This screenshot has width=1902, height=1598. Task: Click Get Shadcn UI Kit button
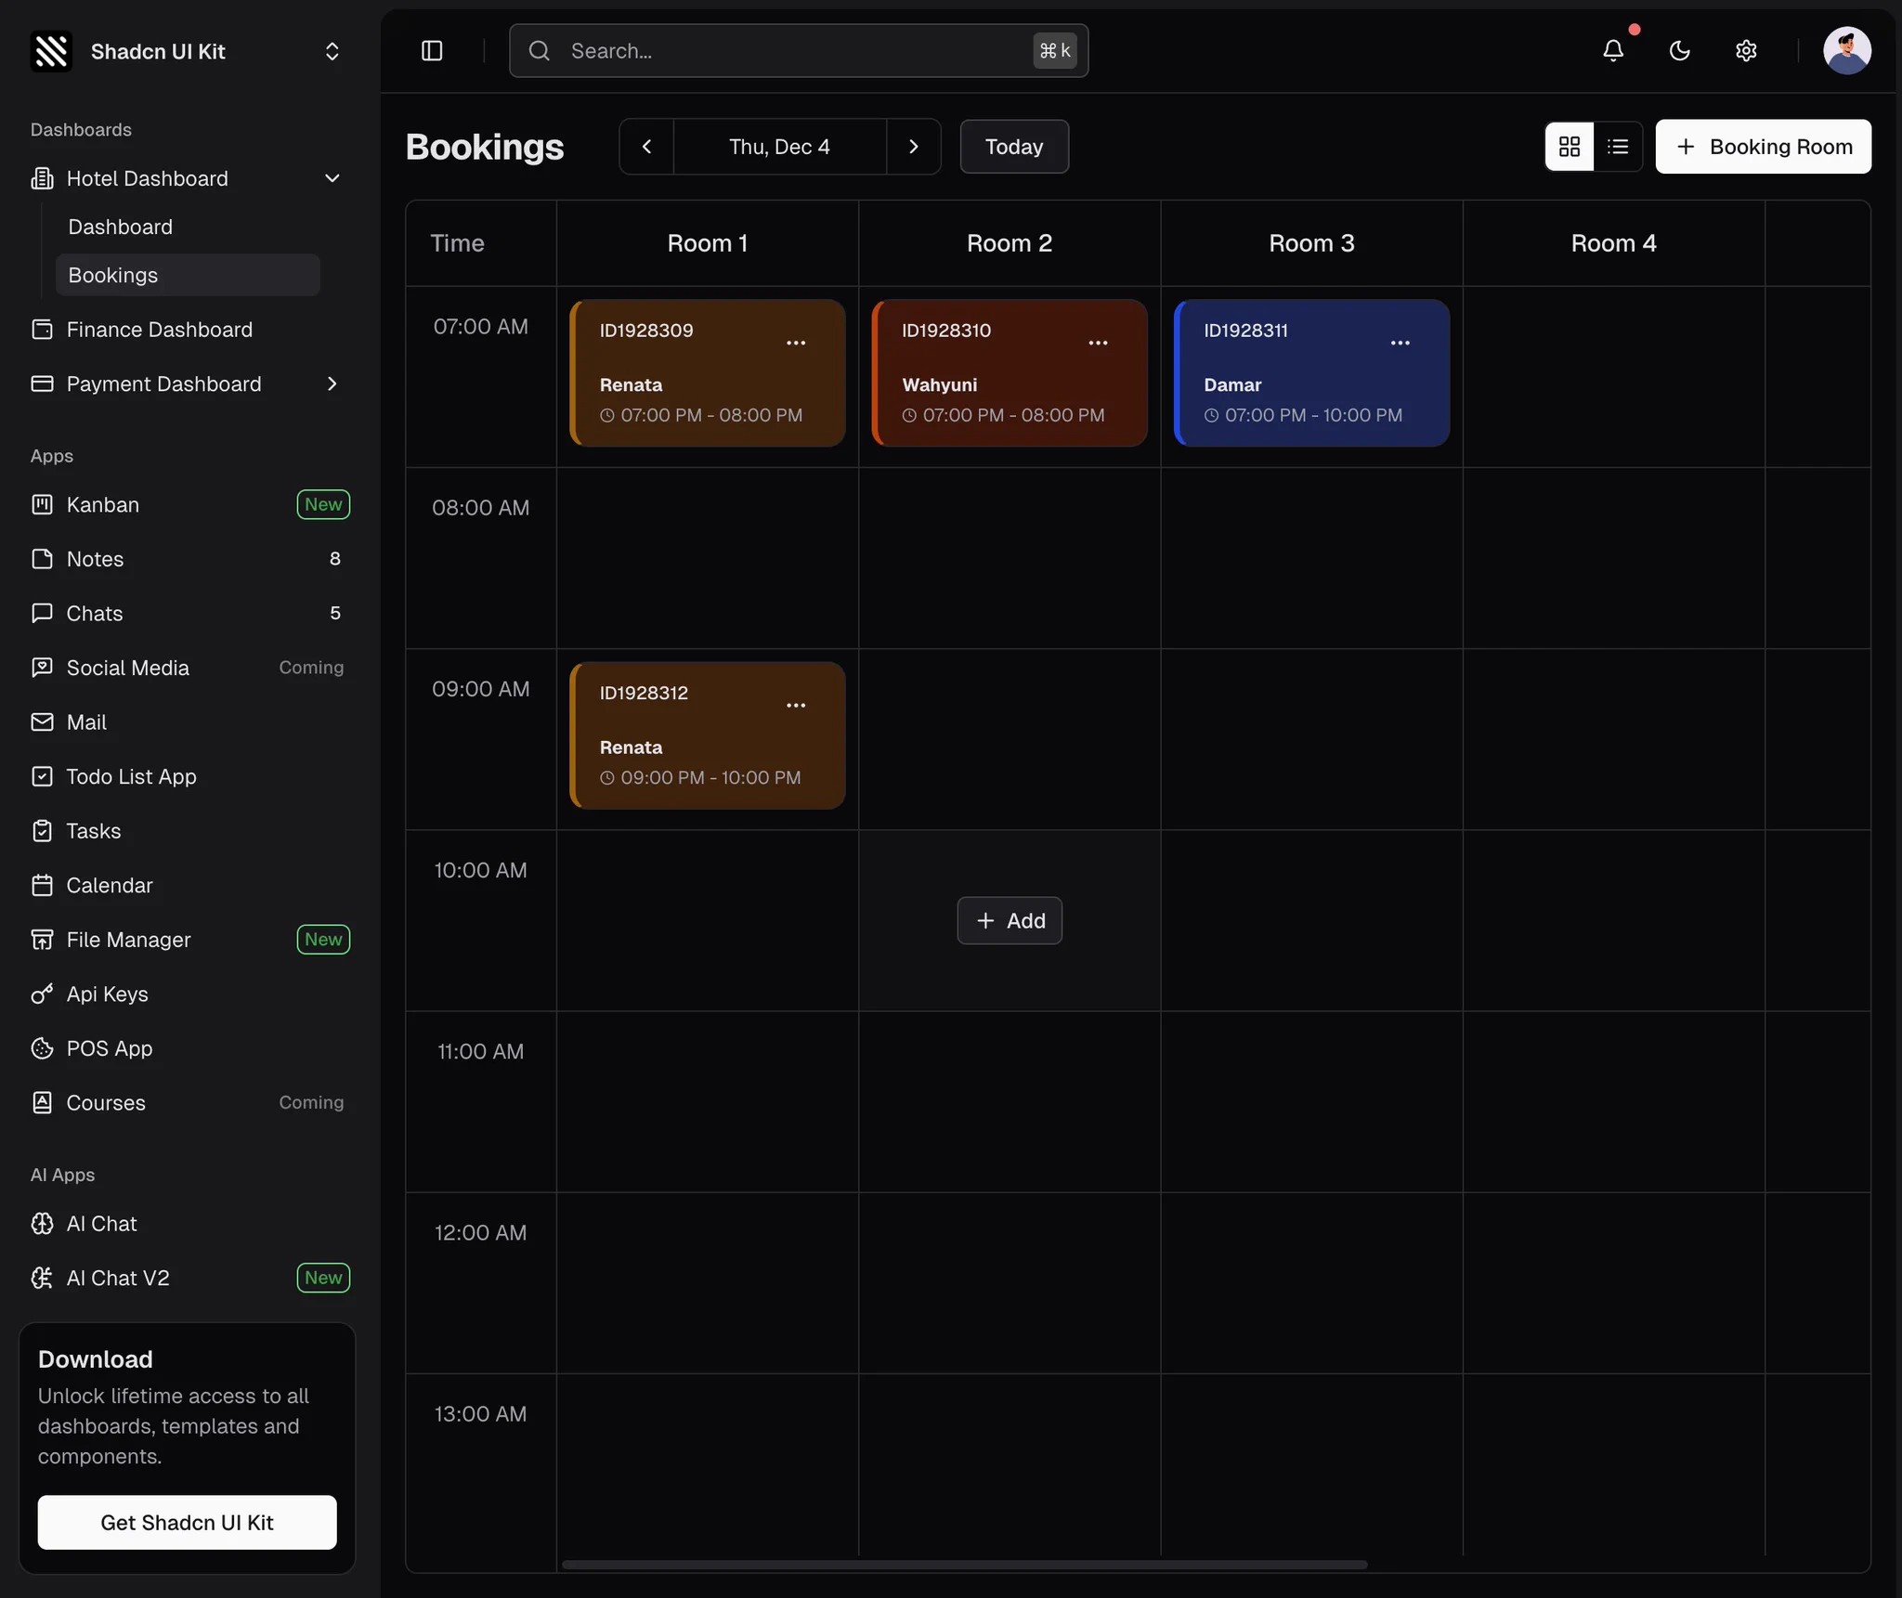[x=187, y=1522]
